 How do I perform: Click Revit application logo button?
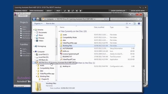[15, 14]
